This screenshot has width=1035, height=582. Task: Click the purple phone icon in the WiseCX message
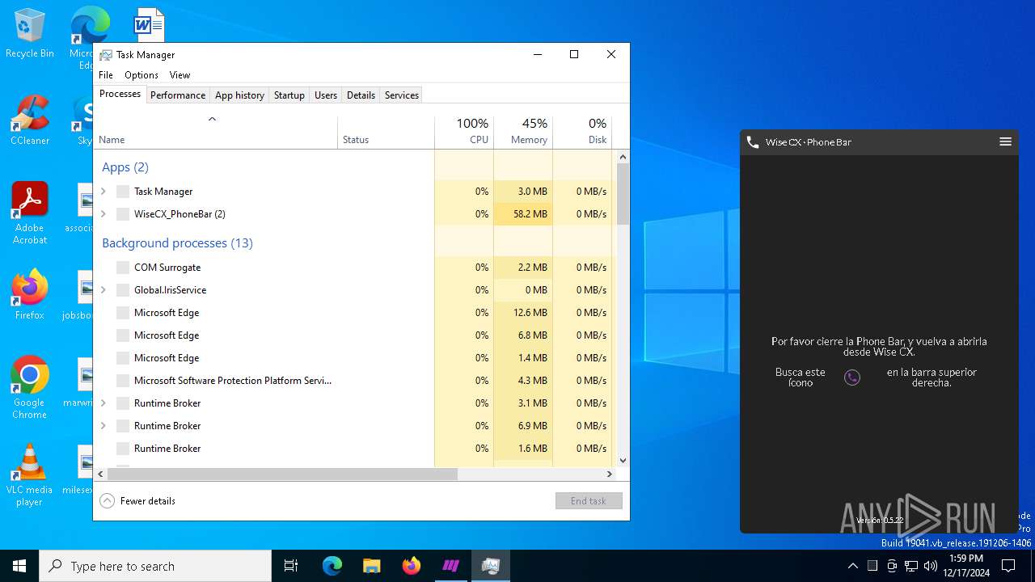pos(852,377)
